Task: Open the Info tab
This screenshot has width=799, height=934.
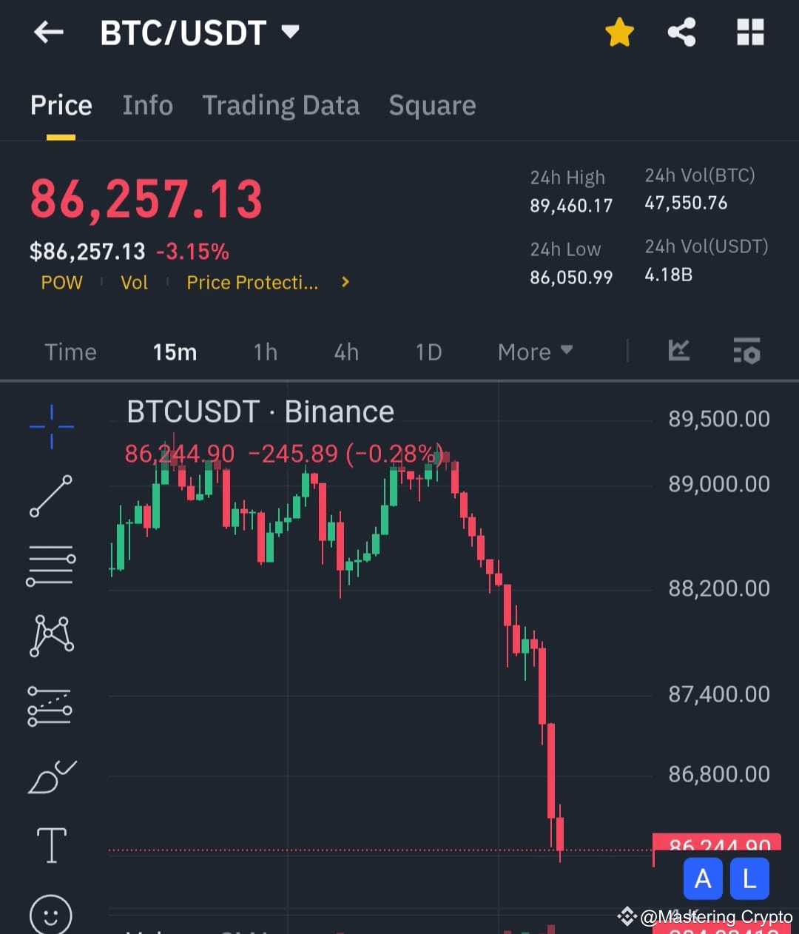Action: (147, 105)
